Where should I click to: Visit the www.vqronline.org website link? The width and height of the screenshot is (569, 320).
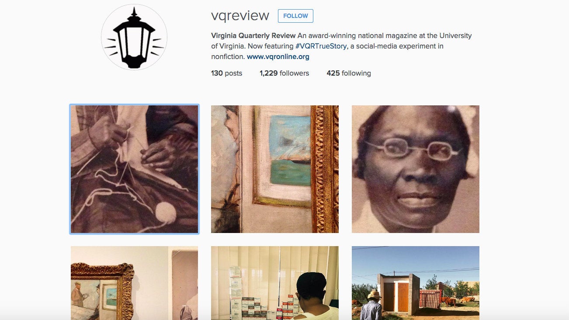pyautogui.click(x=278, y=56)
